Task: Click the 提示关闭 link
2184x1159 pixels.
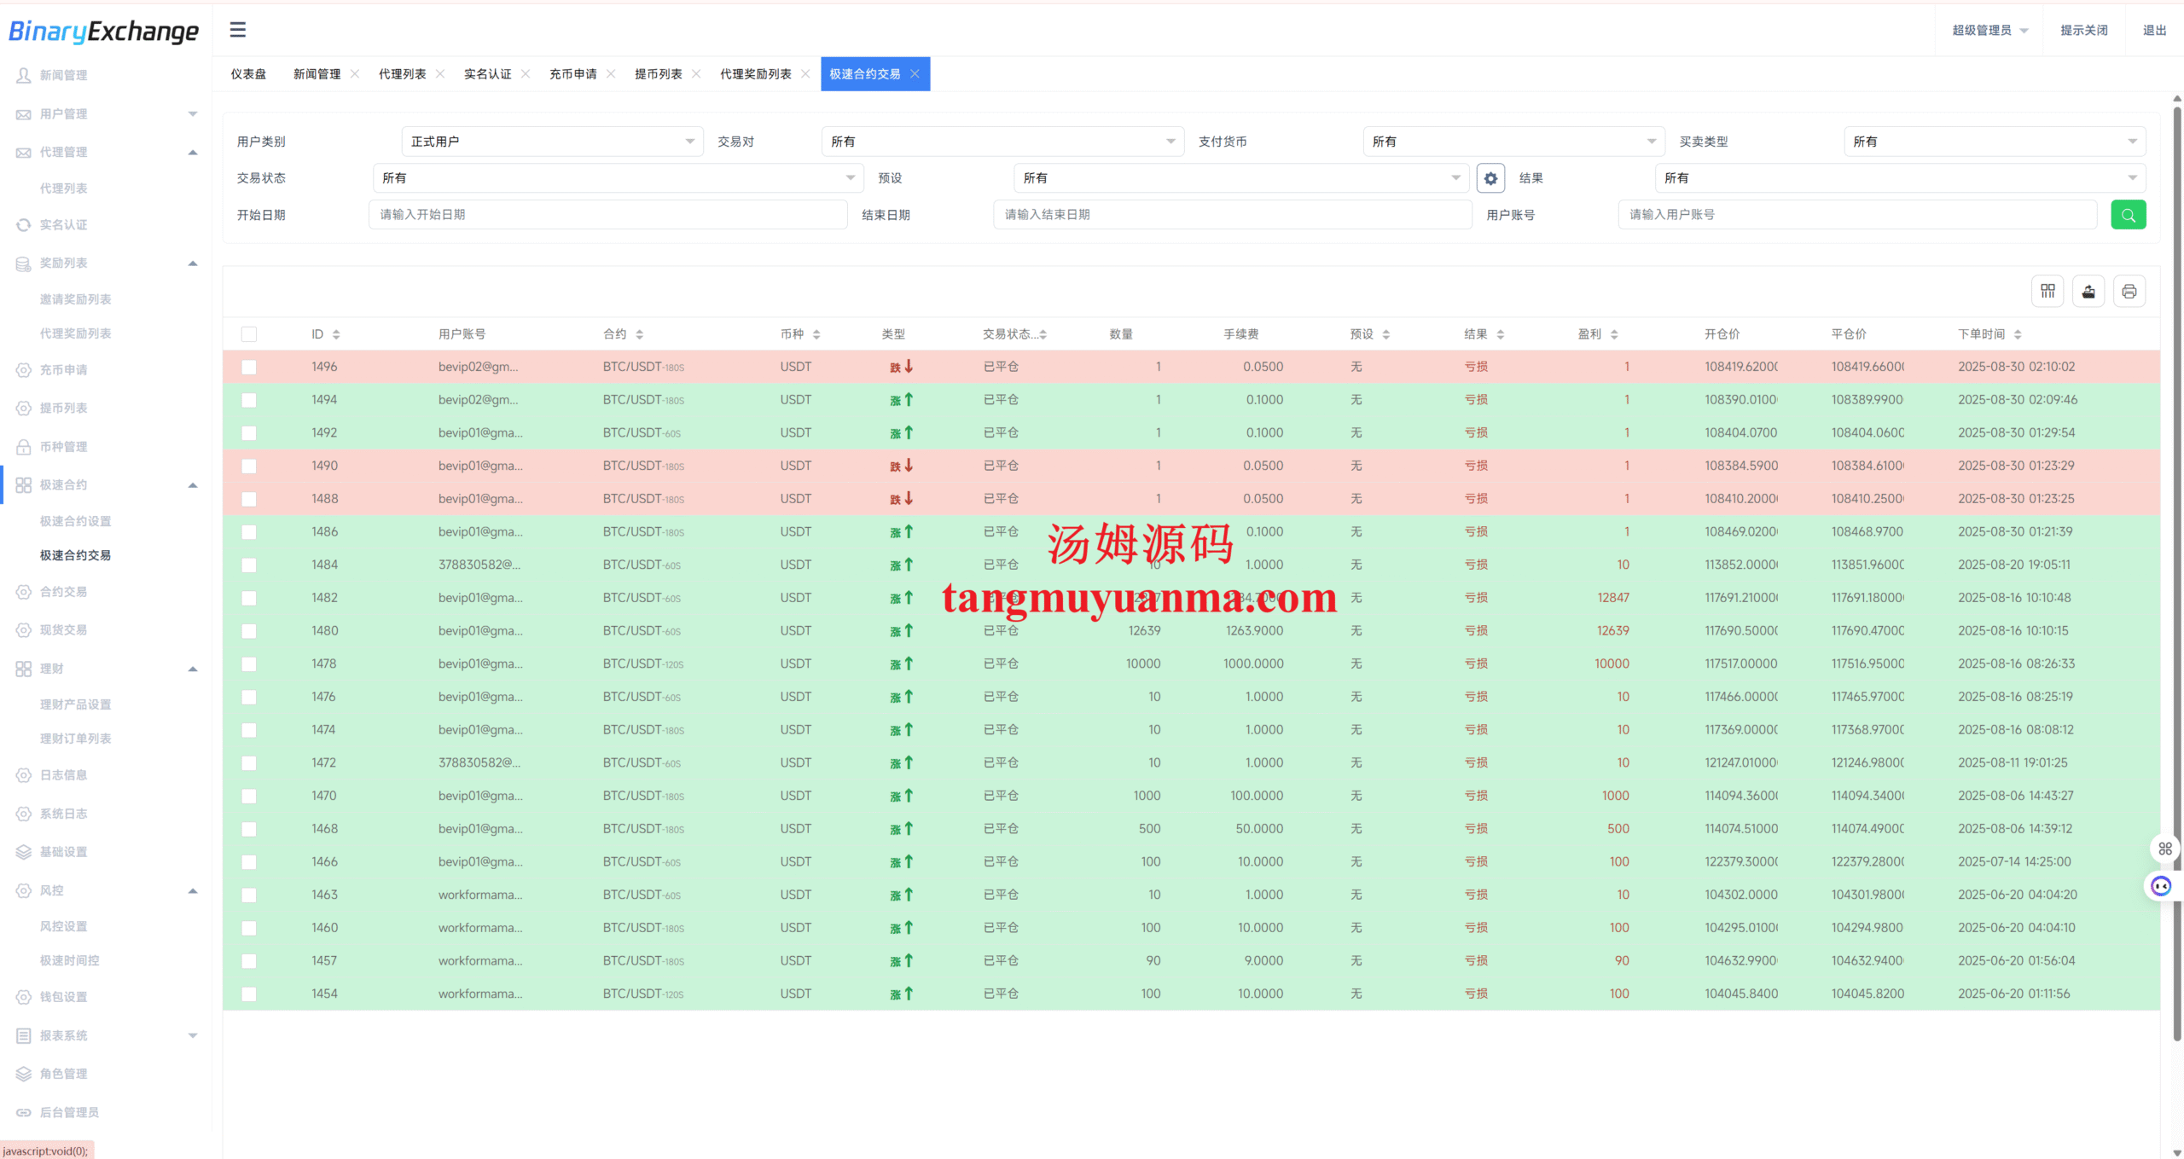Action: tap(2083, 30)
